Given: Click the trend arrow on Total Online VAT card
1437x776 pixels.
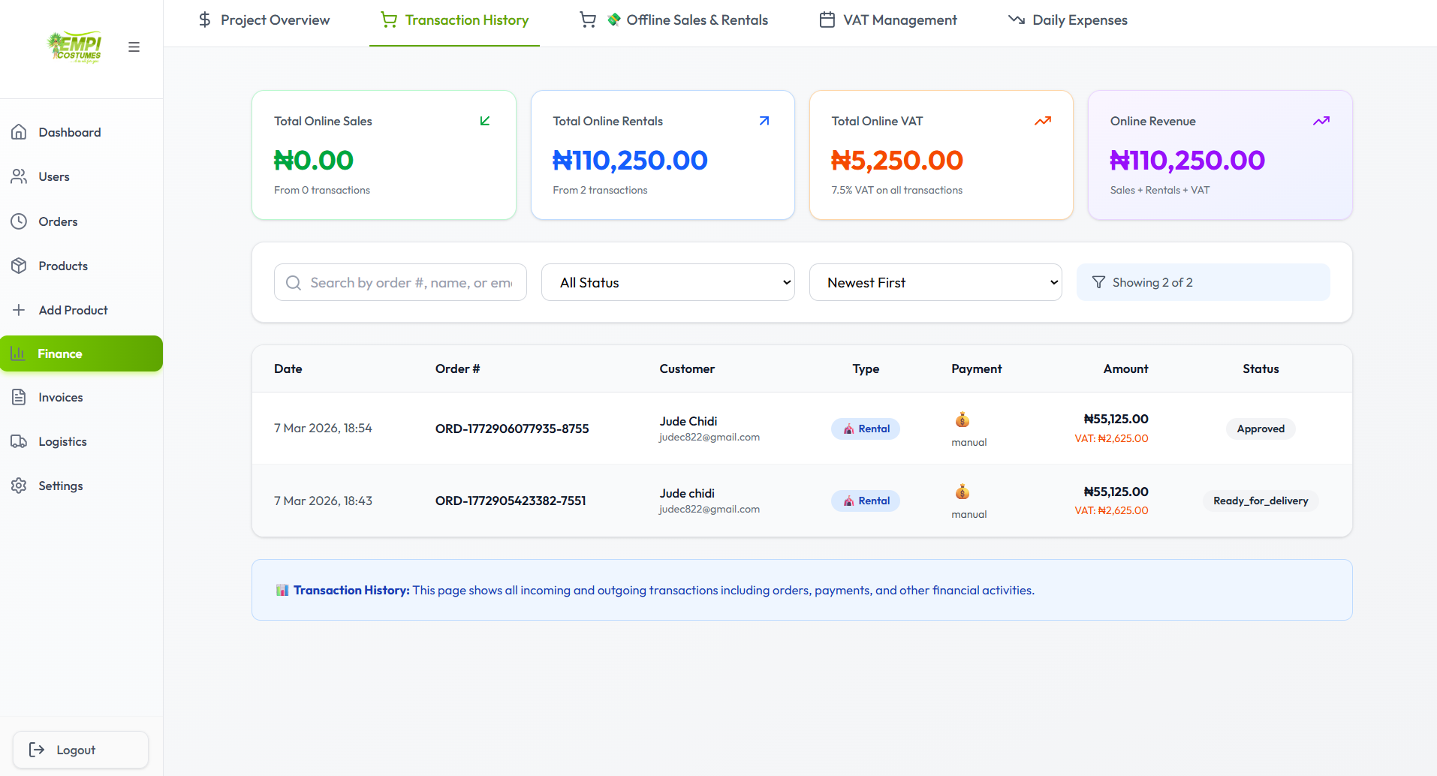Looking at the screenshot, I should click(x=1042, y=120).
